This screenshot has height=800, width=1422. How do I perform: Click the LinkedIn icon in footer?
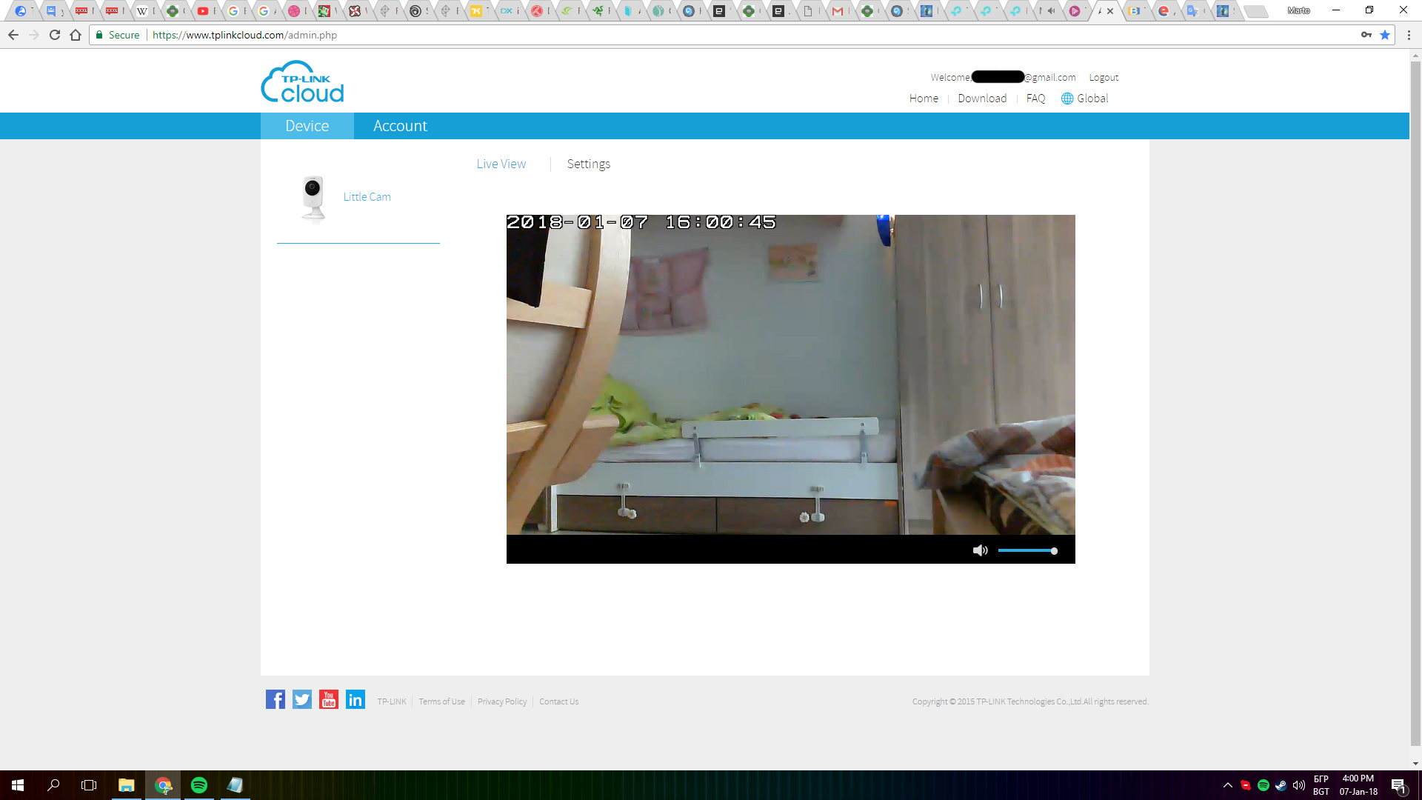[355, 699]
